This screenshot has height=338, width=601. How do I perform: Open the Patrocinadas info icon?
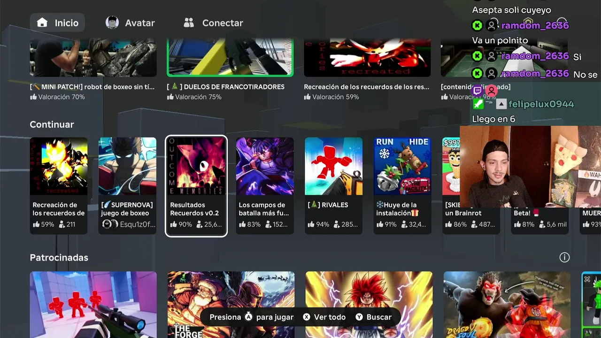pos(564,257)
